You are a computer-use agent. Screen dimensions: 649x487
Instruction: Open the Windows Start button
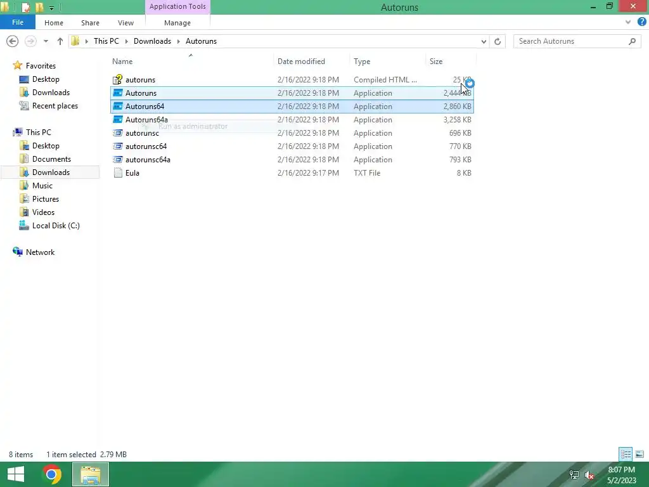pos(16,474)
